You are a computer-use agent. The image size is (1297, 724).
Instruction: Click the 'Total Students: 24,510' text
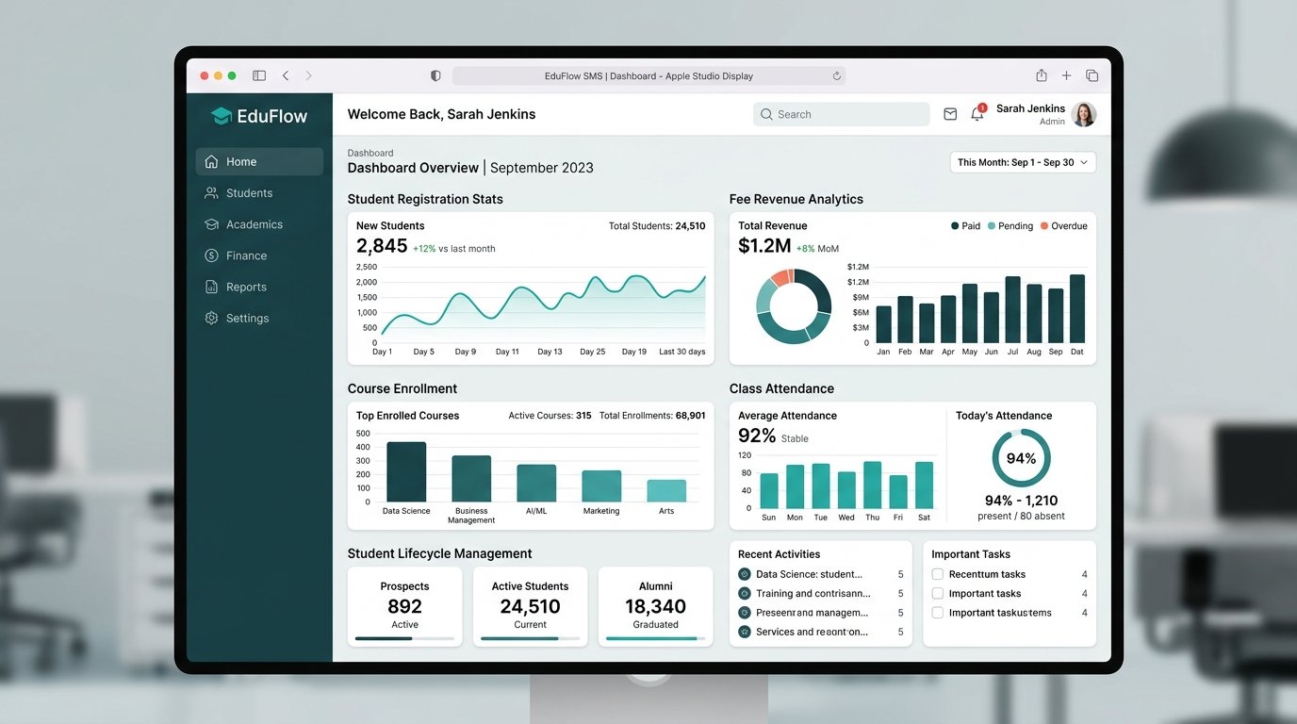(x=657, y=226)
